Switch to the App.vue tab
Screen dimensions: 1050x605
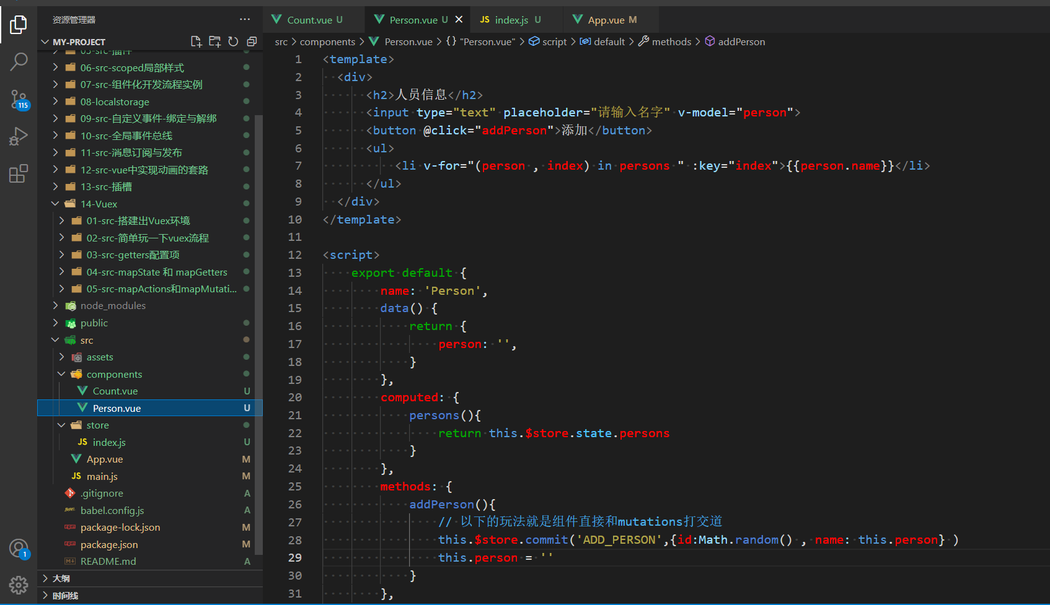611,20
